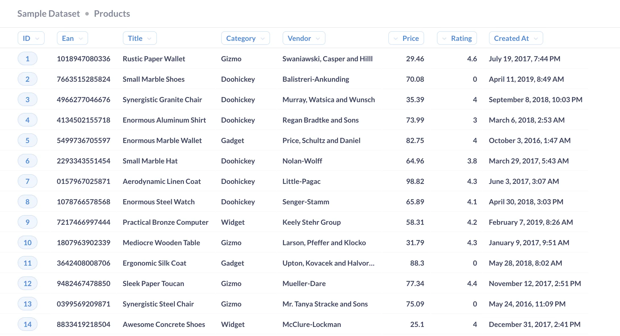This screenshot has width=620, height=336.
Task: Click the 'Synergistic Steel Chair' cell
Action: tap(158, 304)
